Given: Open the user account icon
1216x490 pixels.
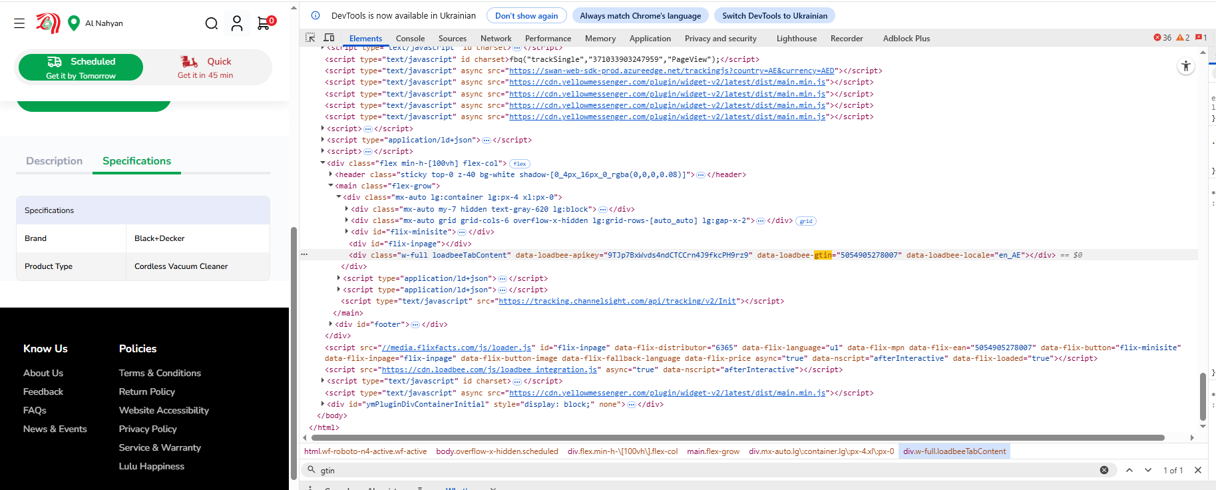Looking at the screenshot, I should [237, 23].
